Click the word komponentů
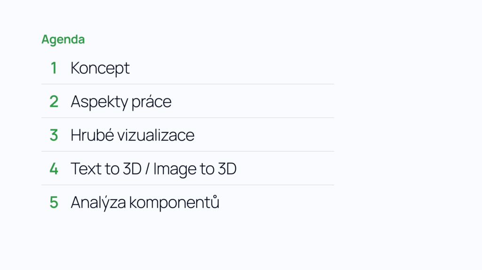This screenshot has height=270, width=482. [174, 203]
